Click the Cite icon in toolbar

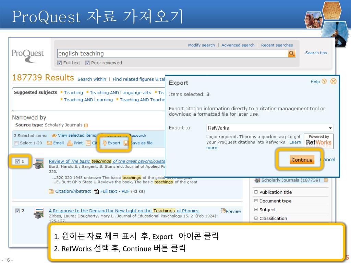88,143
